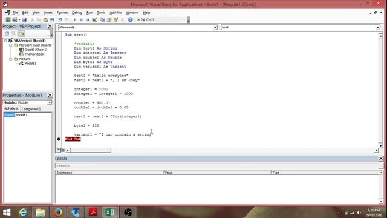Click the Break pause button
Screen dimensions: 387x218
(x=81, y=19)
